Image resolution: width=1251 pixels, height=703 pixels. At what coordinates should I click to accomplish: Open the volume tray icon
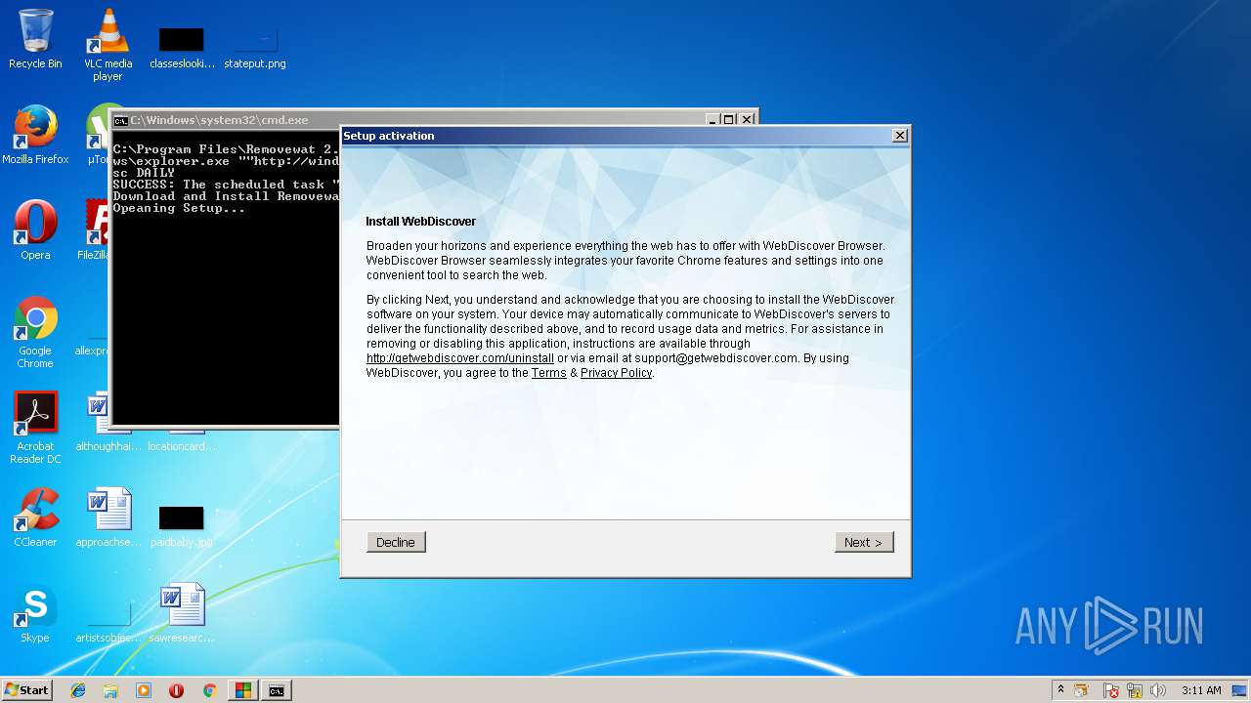point(1158,690)
